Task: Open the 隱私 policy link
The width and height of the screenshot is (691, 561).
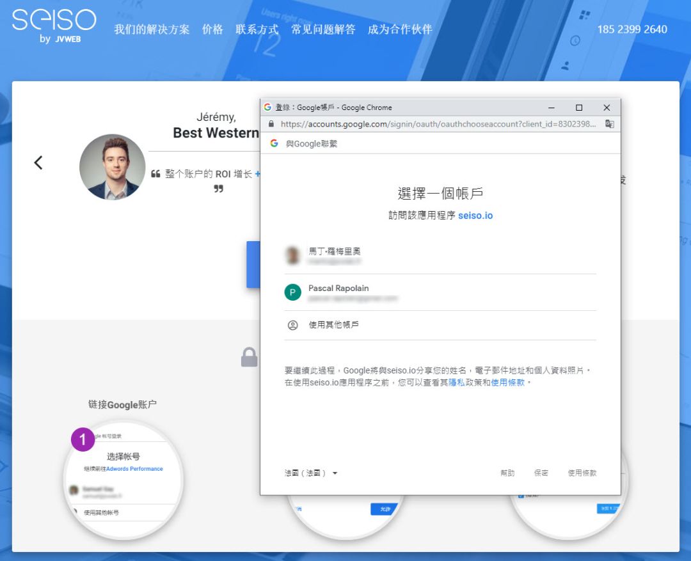Action: pos(457,383)
